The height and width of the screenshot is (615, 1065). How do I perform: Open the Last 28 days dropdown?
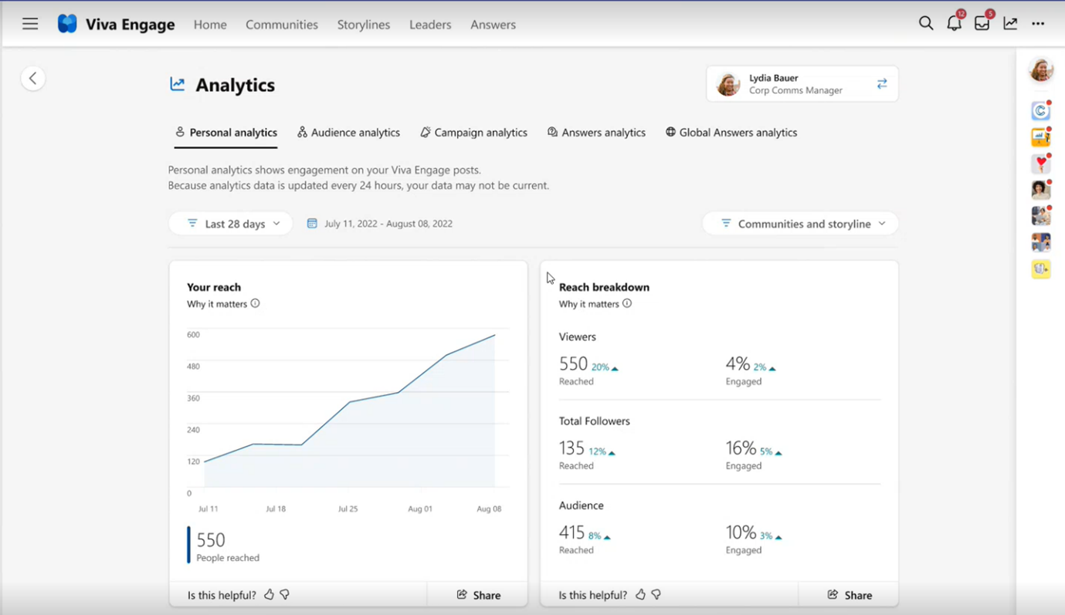tap(230, 224)
